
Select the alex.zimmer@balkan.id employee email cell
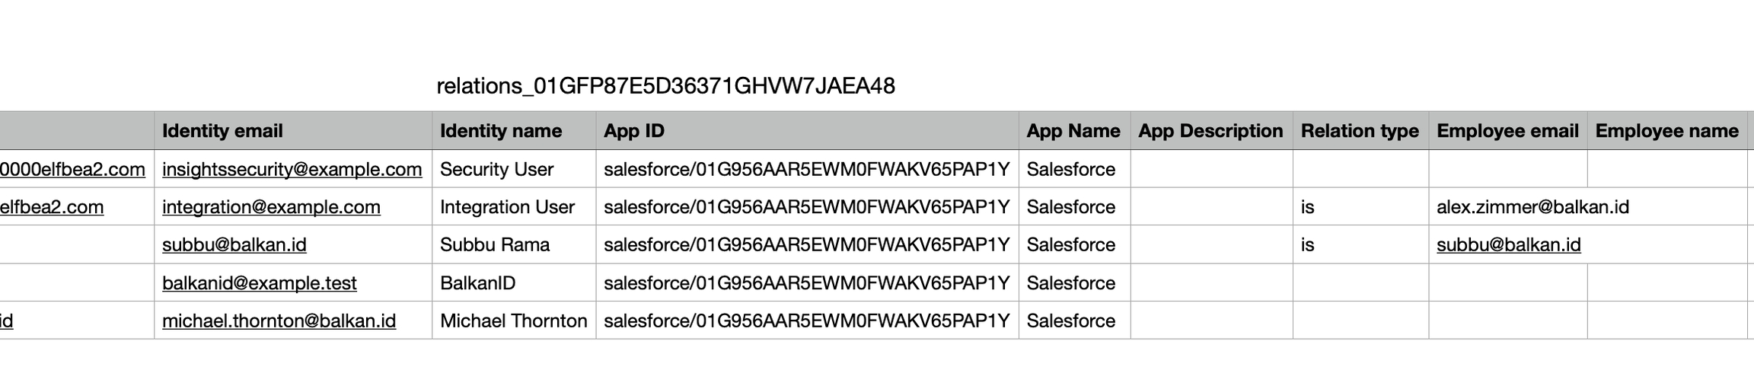click(x=1532, y=207)
